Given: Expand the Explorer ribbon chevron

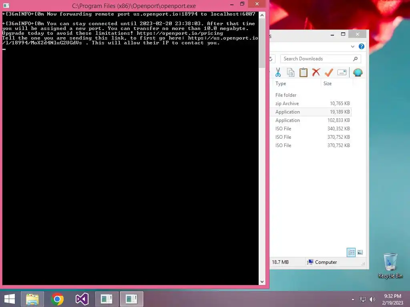Looking at the screenshot, I should [x=353, y=46].
